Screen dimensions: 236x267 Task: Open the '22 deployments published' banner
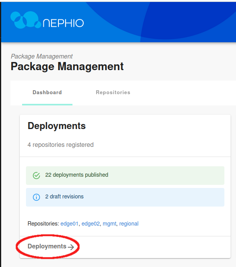pyautogui.click(x=77, y=175)
